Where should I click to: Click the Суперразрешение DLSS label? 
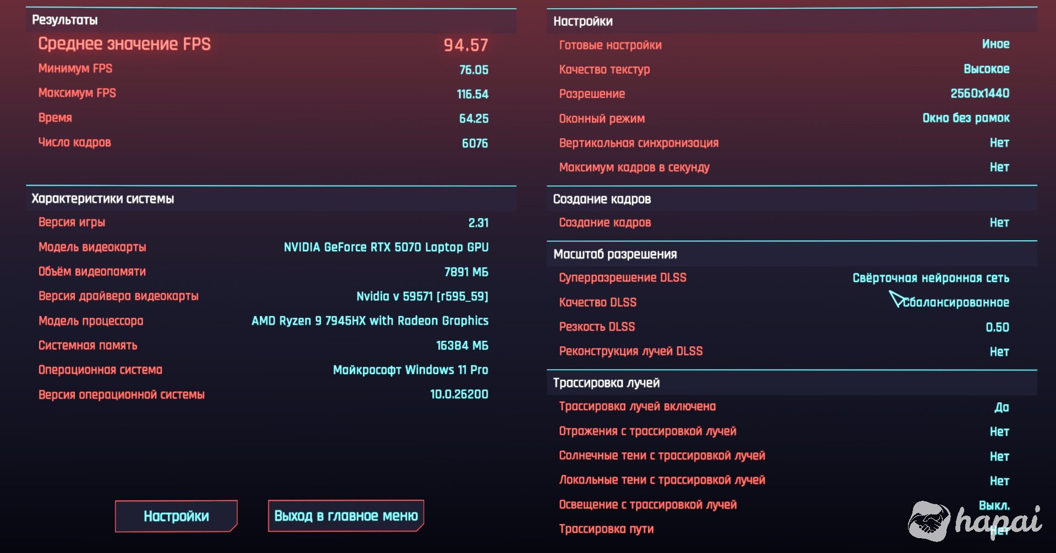tap(623, 278)
